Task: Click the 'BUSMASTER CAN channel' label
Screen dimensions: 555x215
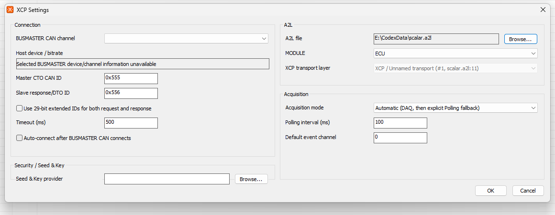Action: (45, 38)
